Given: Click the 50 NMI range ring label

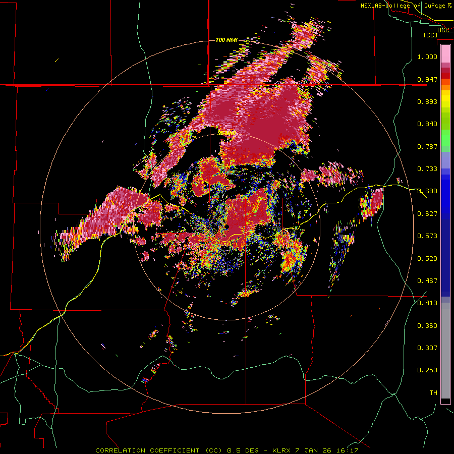Looking at the screenshot, I should [x=226, y=134].
